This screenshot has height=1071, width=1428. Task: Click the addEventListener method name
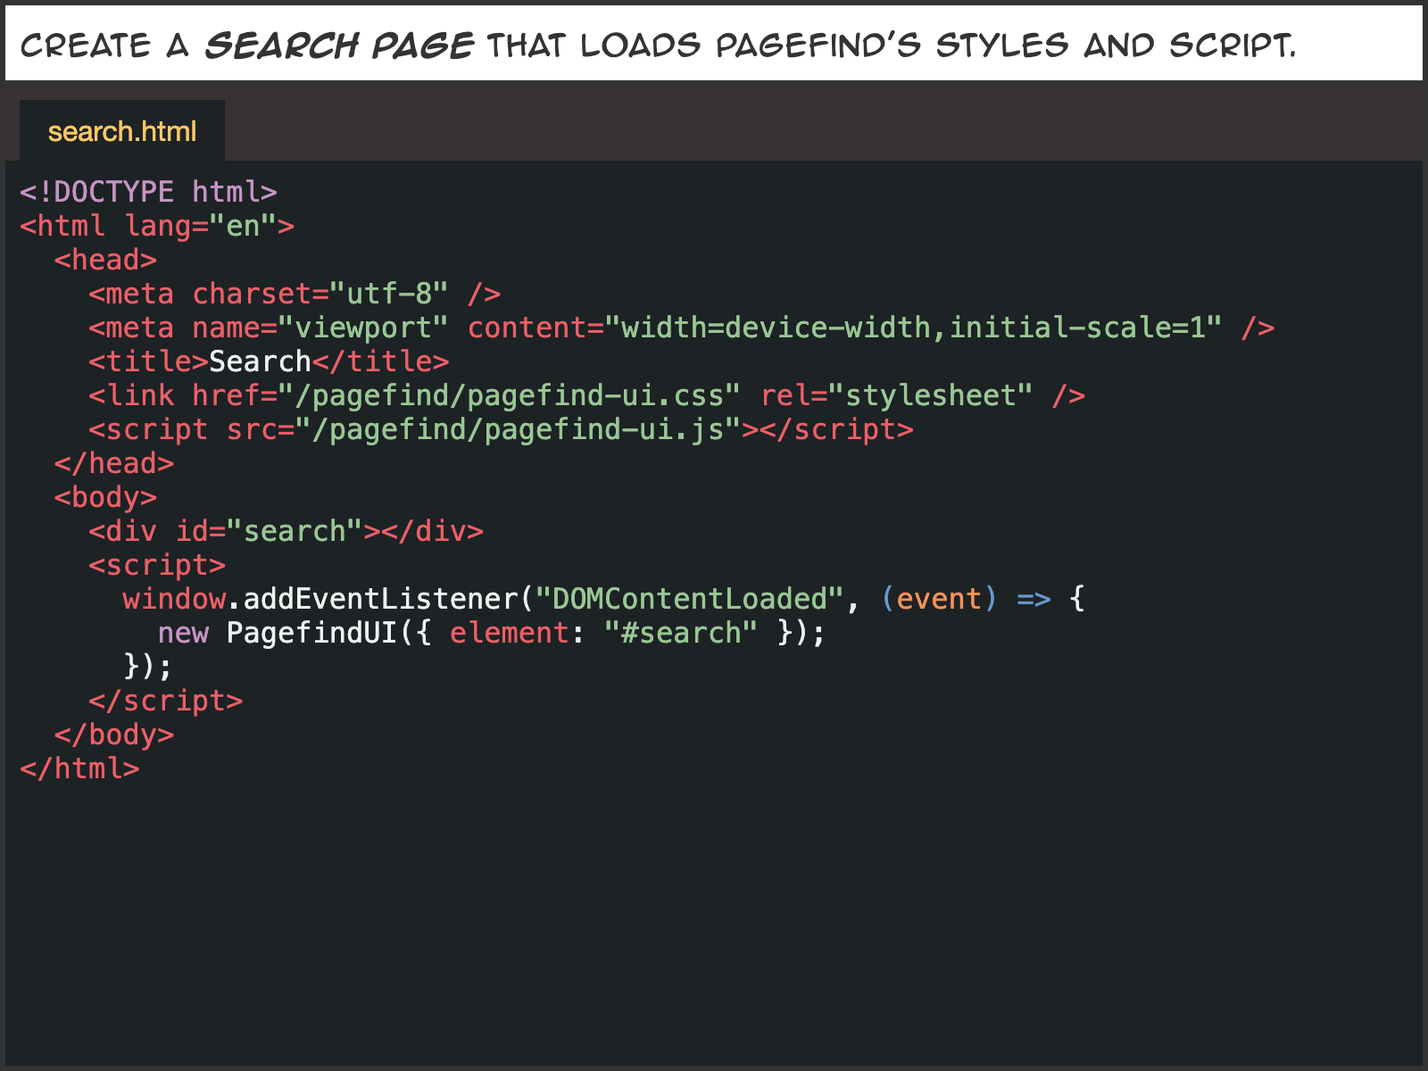pos(380,599)
